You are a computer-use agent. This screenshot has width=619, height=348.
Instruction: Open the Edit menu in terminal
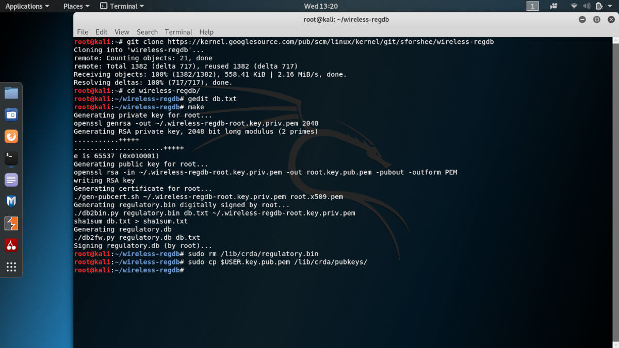click(102, 32)
